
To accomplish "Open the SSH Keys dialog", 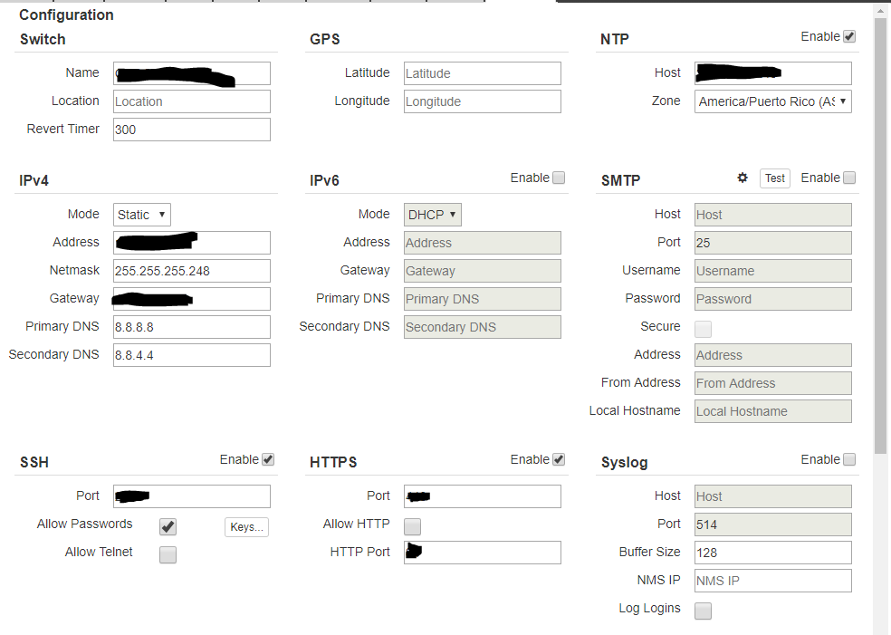I will tap(246, 527).
